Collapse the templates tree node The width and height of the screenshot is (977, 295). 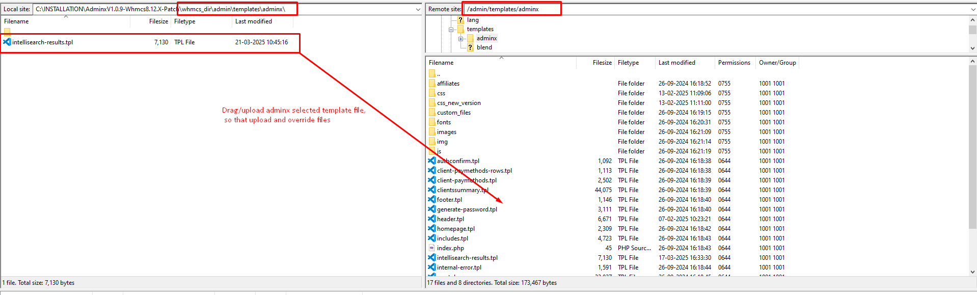(x=451, y=30)
